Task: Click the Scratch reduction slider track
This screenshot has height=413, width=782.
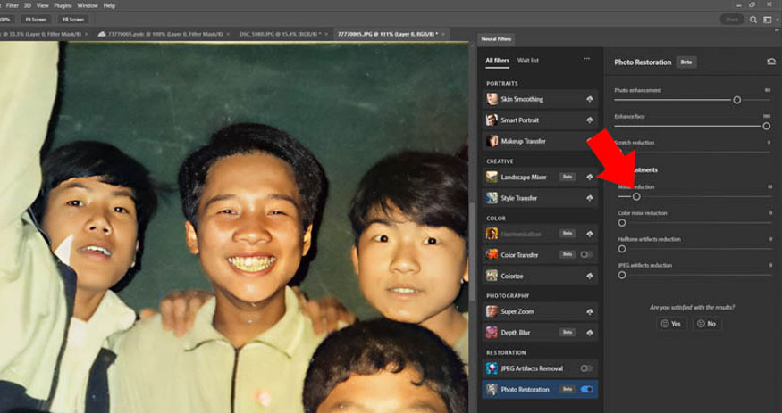Action: 693,153
